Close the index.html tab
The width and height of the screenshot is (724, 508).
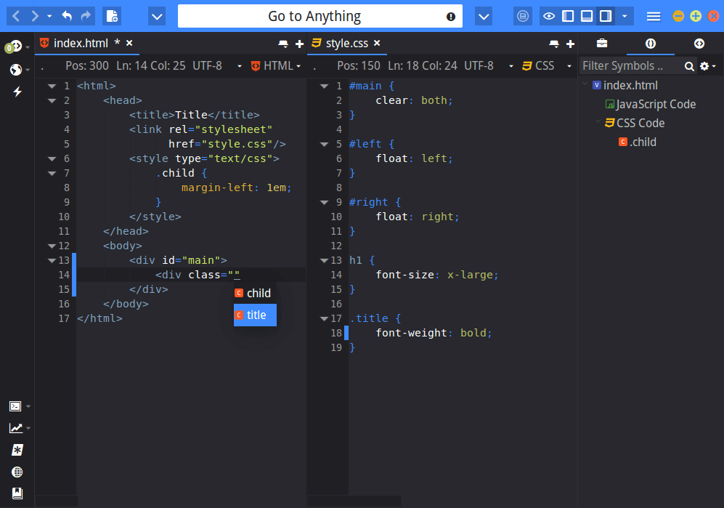(130, 43)
